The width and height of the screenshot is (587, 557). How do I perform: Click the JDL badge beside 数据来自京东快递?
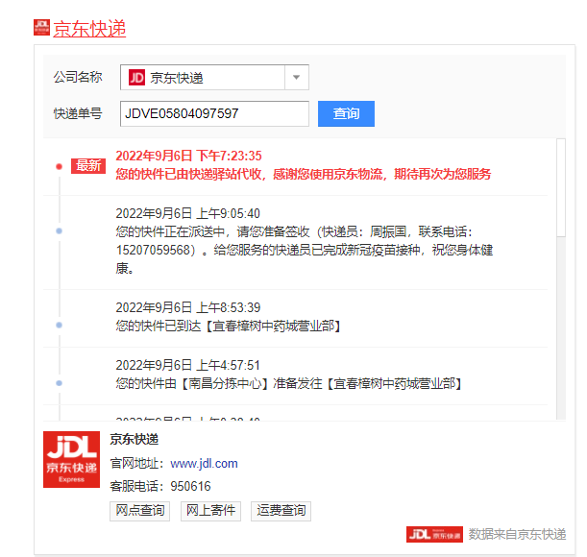pos(434,534)
